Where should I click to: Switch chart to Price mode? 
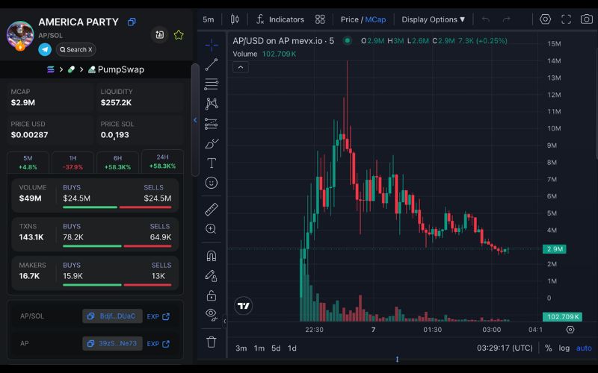[x=349, y=20]
